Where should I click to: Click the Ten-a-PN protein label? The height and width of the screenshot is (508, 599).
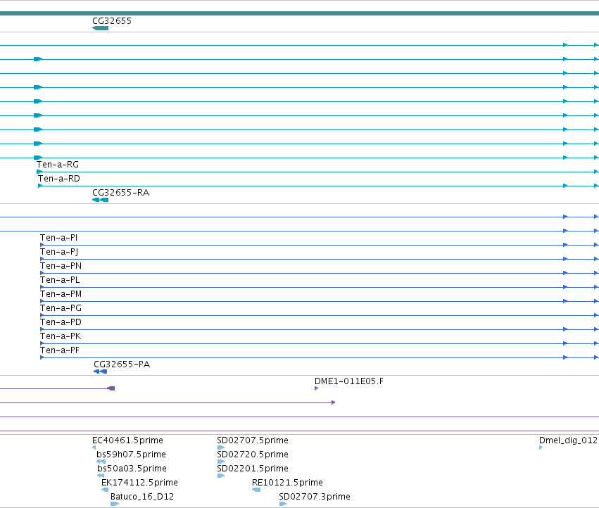(x=61, y=266)
